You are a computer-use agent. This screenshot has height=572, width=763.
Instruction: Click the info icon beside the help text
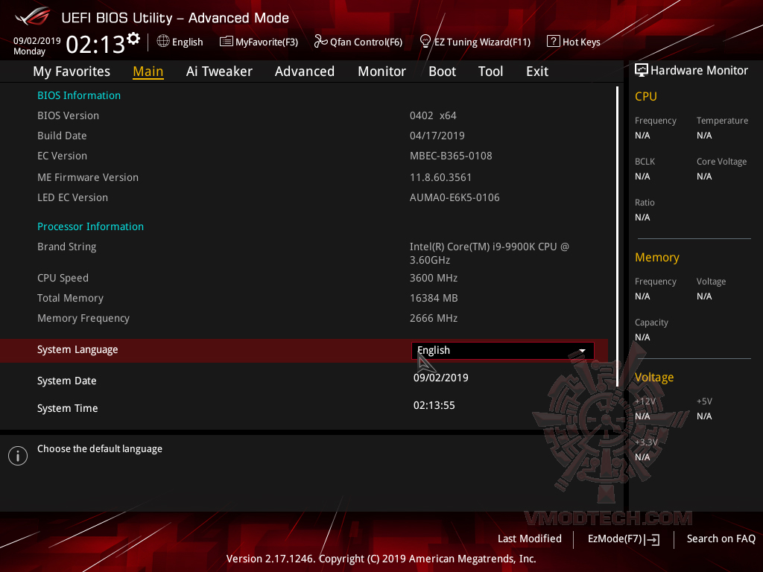coord(17,455)
